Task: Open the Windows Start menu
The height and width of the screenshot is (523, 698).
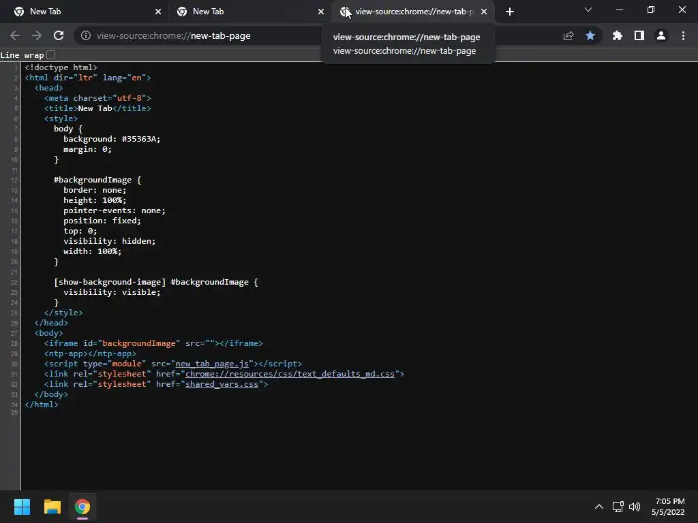Action: 22,507
